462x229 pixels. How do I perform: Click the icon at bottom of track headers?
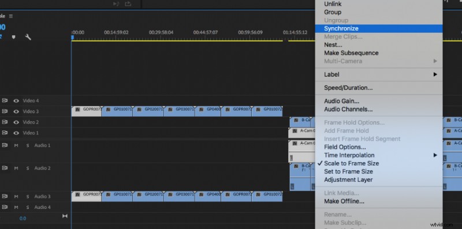point(65,216)
